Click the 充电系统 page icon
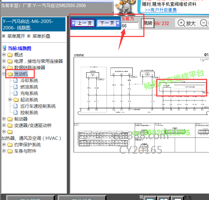 coord(16,93)
